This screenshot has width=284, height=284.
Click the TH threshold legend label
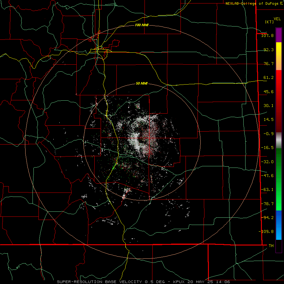coord(271,246)
